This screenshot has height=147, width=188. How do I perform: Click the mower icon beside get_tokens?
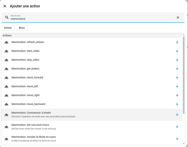[x=6, y=69]
